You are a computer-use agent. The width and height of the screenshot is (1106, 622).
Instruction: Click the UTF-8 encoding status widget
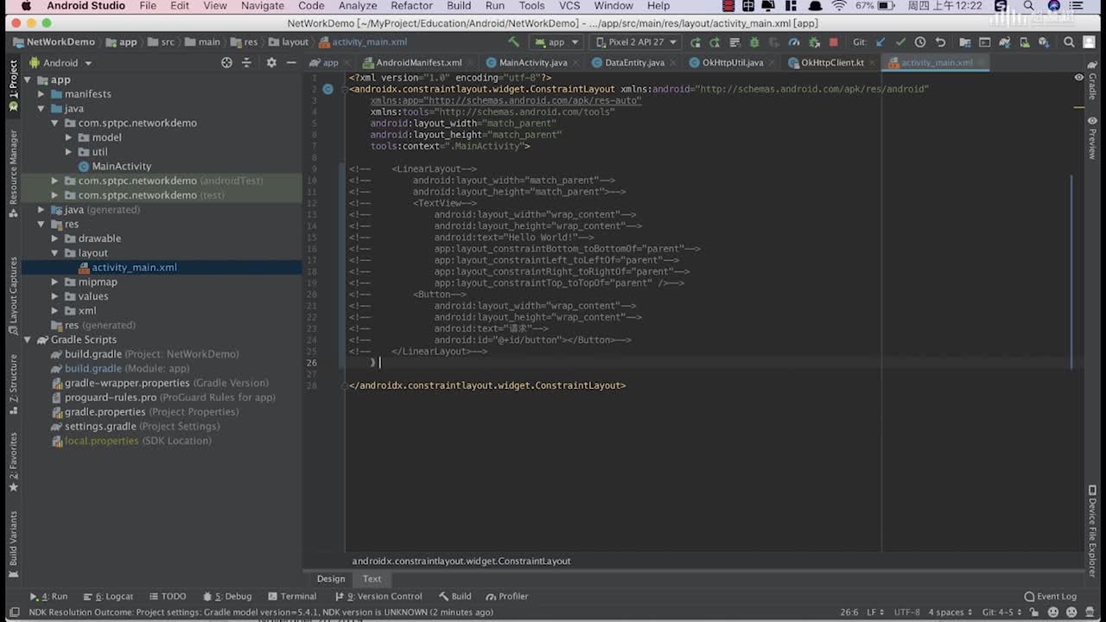[906, 612]
